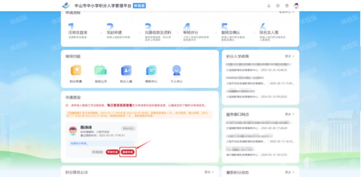Click the 常用功能 section heading
361x177 pixels.
(73, 56)
